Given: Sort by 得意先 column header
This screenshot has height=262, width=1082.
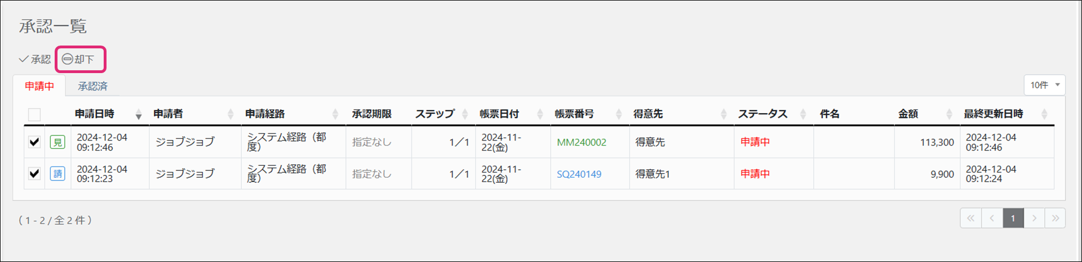Looking at the screenshot, I should [648, 114].
